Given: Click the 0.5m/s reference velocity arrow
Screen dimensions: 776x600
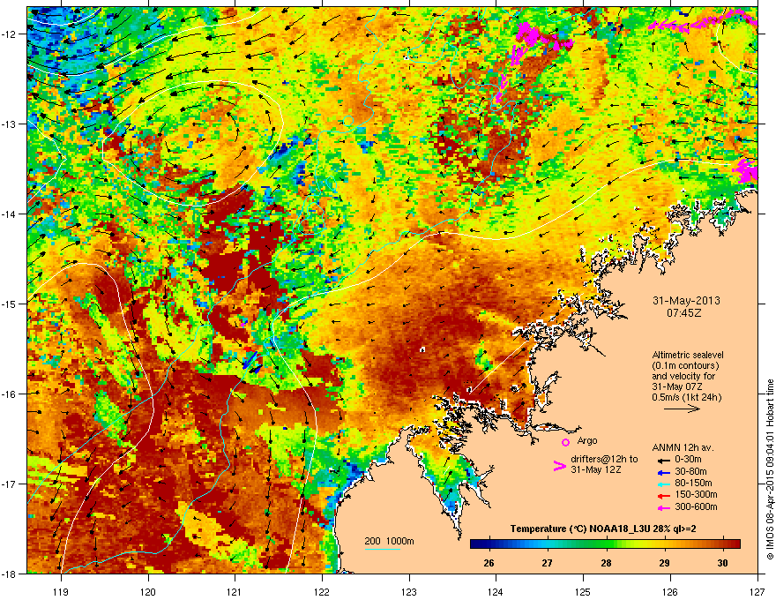Looking at the screenshot, I should click(x=682, y=409).
